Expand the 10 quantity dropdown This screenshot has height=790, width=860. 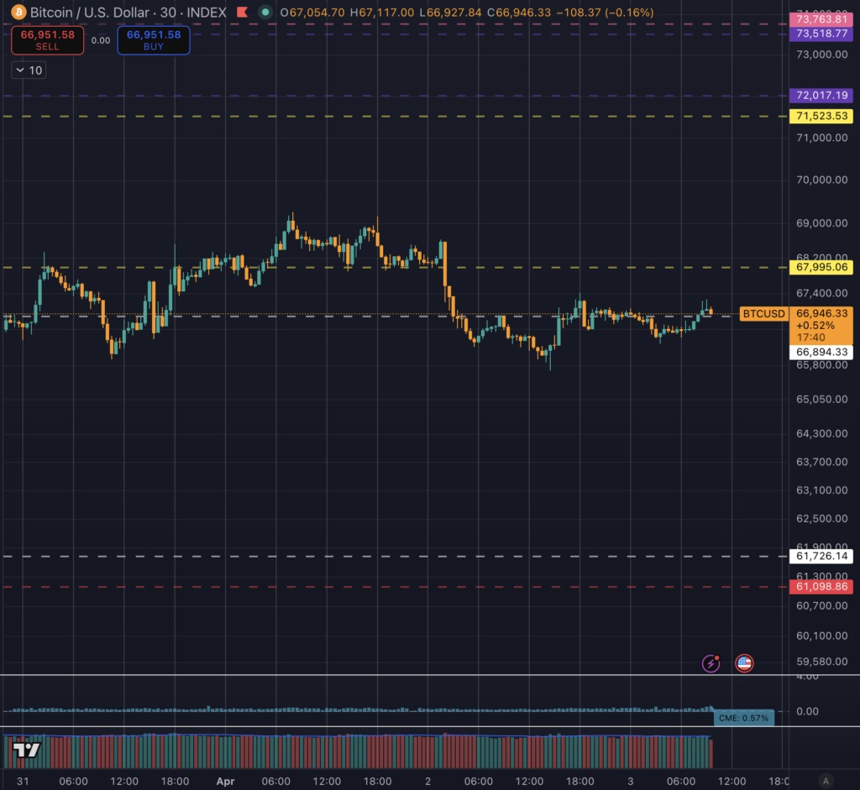click(28, 71)
